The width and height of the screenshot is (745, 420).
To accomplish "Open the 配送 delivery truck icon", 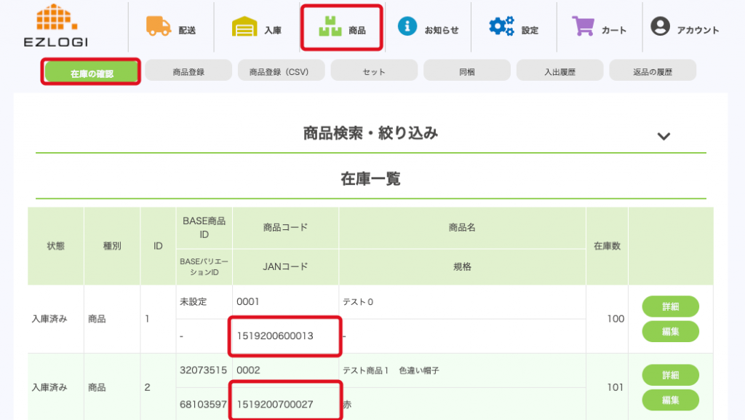I will [x=158, y=26].
